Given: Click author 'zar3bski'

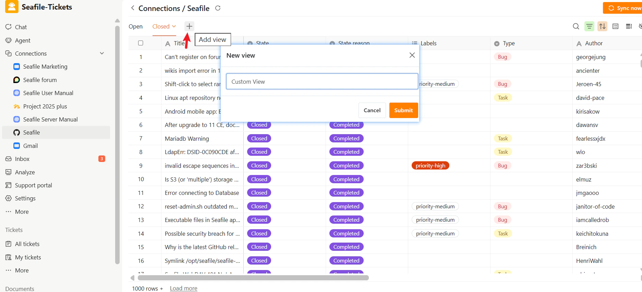Looking at the screenshot, I should (x=586, y=166).
